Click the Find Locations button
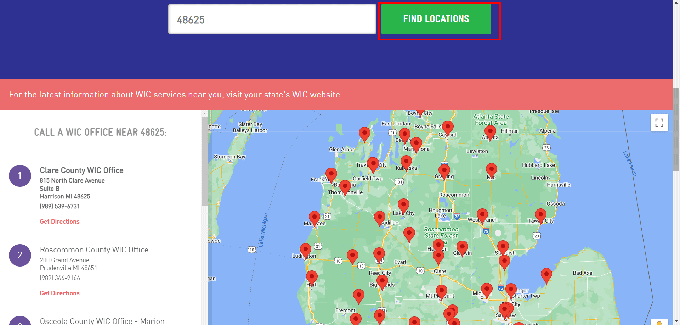This screenshot has width=680, height=325. (x=436, y=19)
